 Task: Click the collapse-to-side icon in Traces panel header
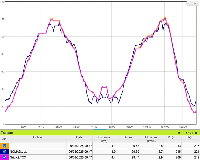(x=179, y=133)
